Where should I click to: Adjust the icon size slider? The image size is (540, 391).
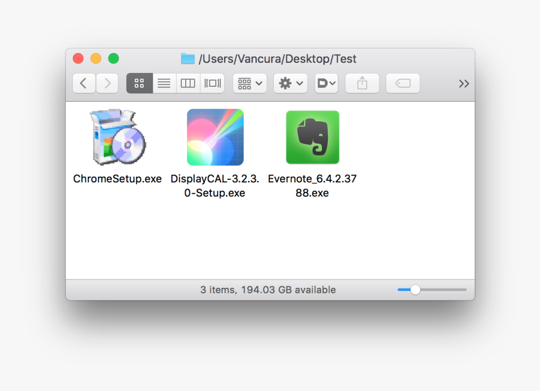click(x=416, y=289)
